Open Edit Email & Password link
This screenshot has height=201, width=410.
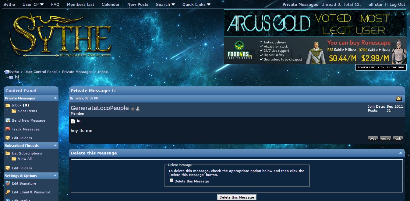click(31, 192)
